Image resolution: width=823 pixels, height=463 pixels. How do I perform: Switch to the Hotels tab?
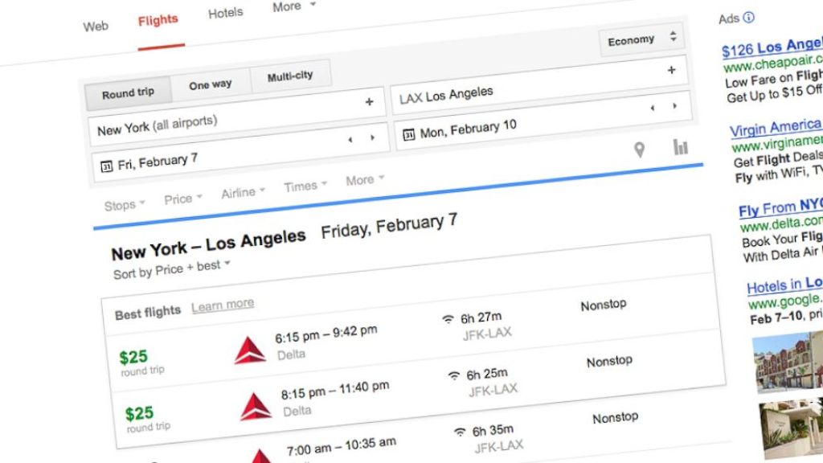click(226, 12)
